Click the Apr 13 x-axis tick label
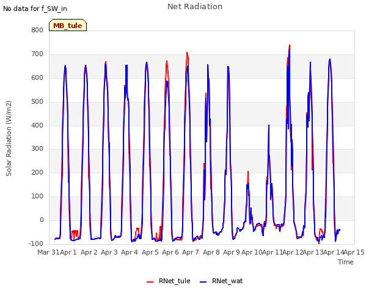This screenshot has height=293, width=391. (313, 252)
